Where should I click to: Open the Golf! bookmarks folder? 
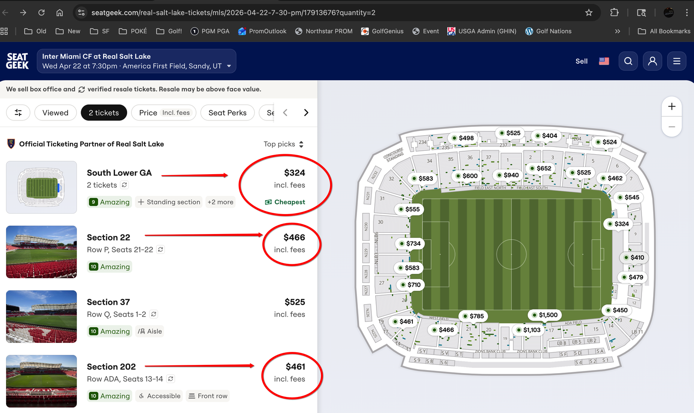click(x=169, y=31)
